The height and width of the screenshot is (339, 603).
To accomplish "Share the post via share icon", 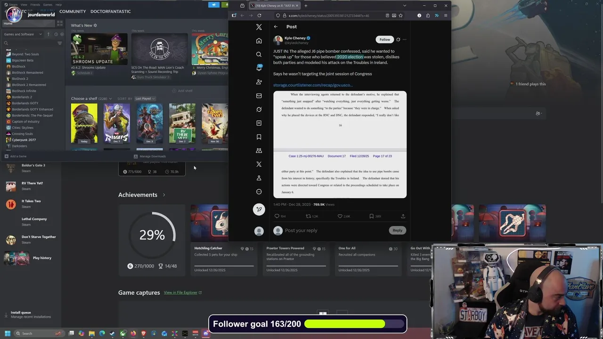I will tap(403, 216).
